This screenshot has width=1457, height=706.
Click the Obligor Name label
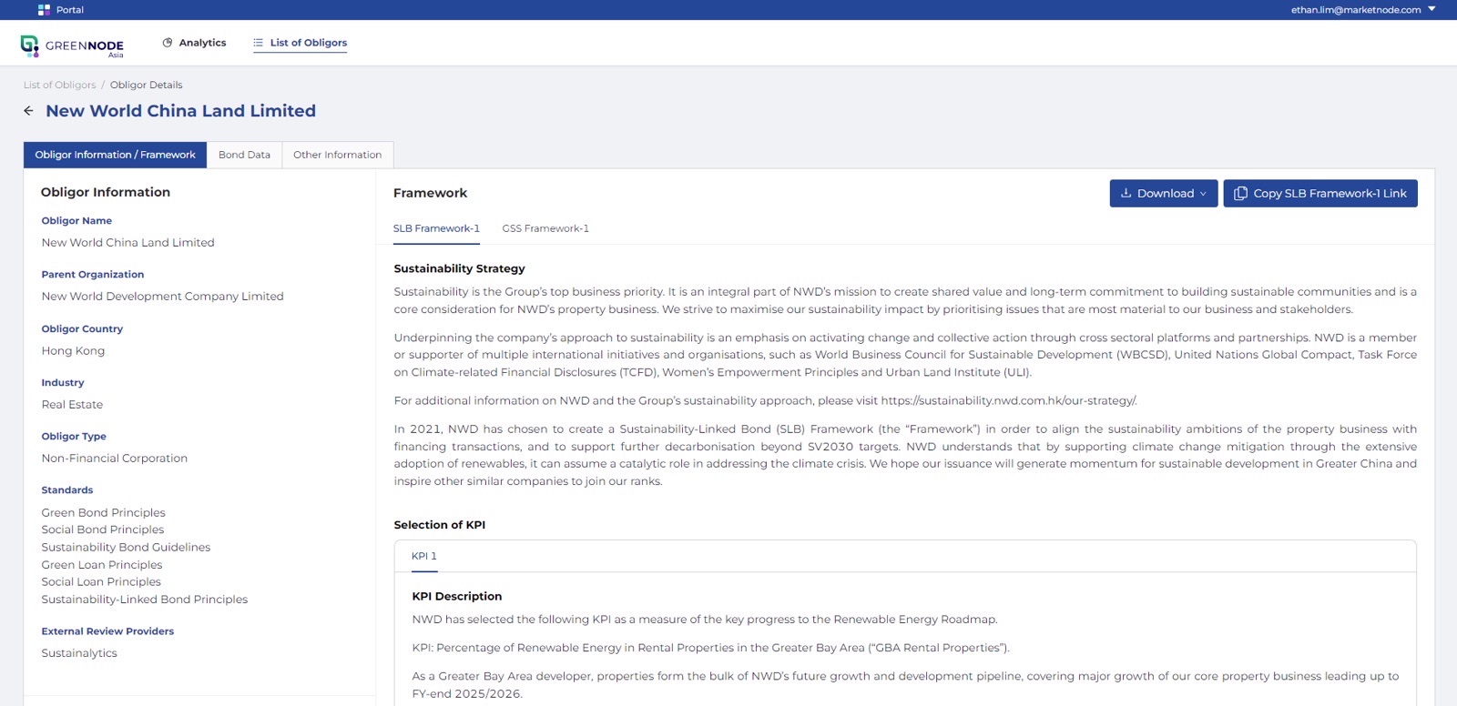tap(76, 221)
